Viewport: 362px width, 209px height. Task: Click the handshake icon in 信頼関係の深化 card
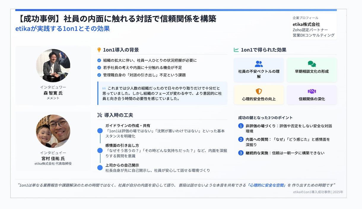[x=312, y=91]
